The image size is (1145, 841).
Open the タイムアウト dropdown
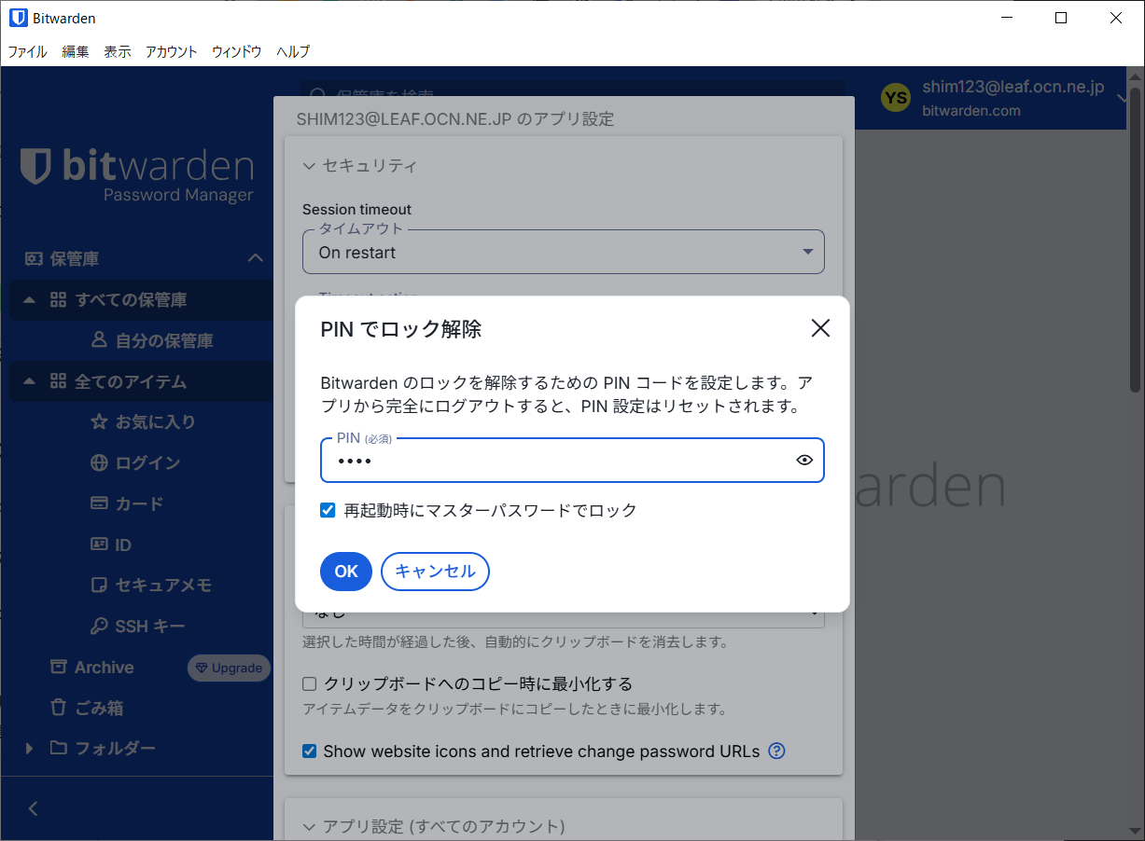coord(563,253)
